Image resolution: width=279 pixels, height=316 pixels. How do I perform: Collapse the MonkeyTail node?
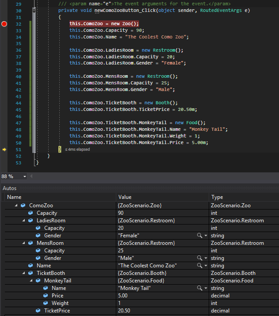(x=31, y=281)
